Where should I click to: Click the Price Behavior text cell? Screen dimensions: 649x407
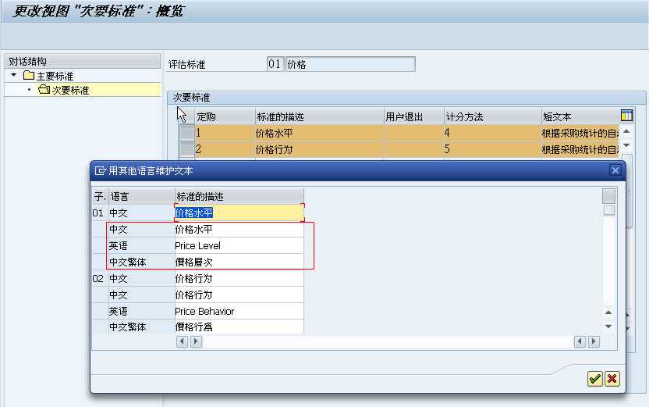(239, 311)
